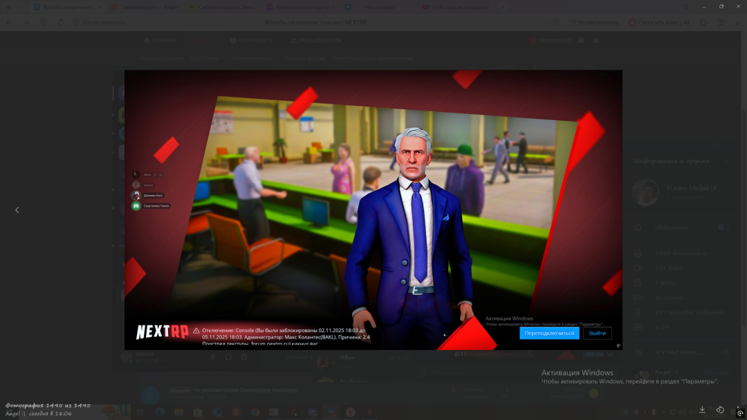Image resolution: width=747 pixels, height=420 pixels.
Task: Download the current photo
Action: (703, 410)
